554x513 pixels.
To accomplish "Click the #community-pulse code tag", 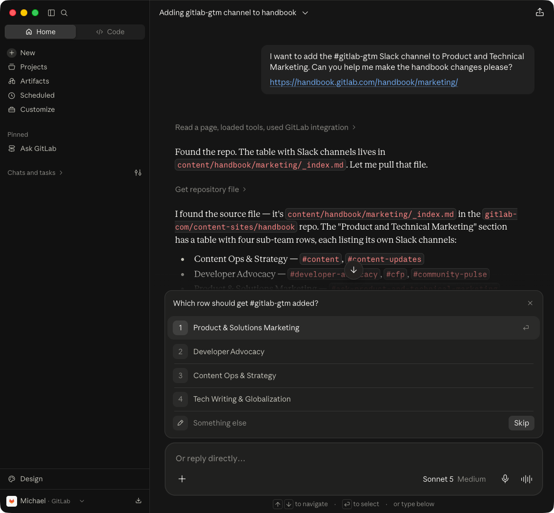I will click(450, 275).
